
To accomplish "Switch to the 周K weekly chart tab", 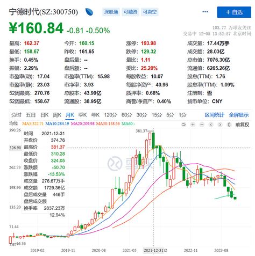I will click(x=57, y=115).
